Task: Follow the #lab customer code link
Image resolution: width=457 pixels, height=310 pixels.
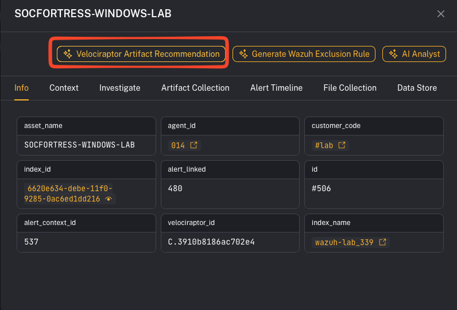Action: tap(330, 145)
